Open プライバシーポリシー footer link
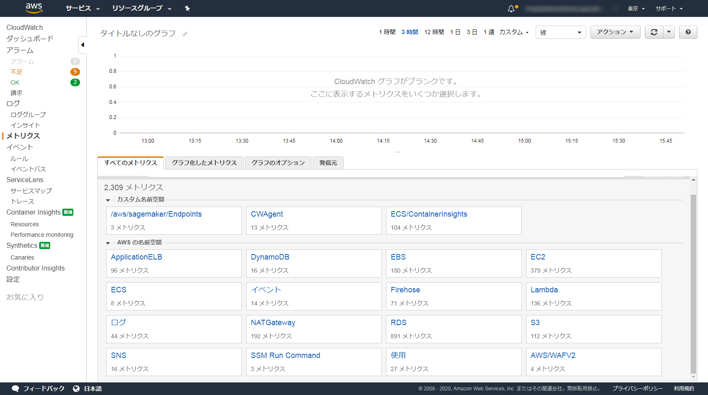This screenshot has width=708, height=395. (x=638, y=389)
